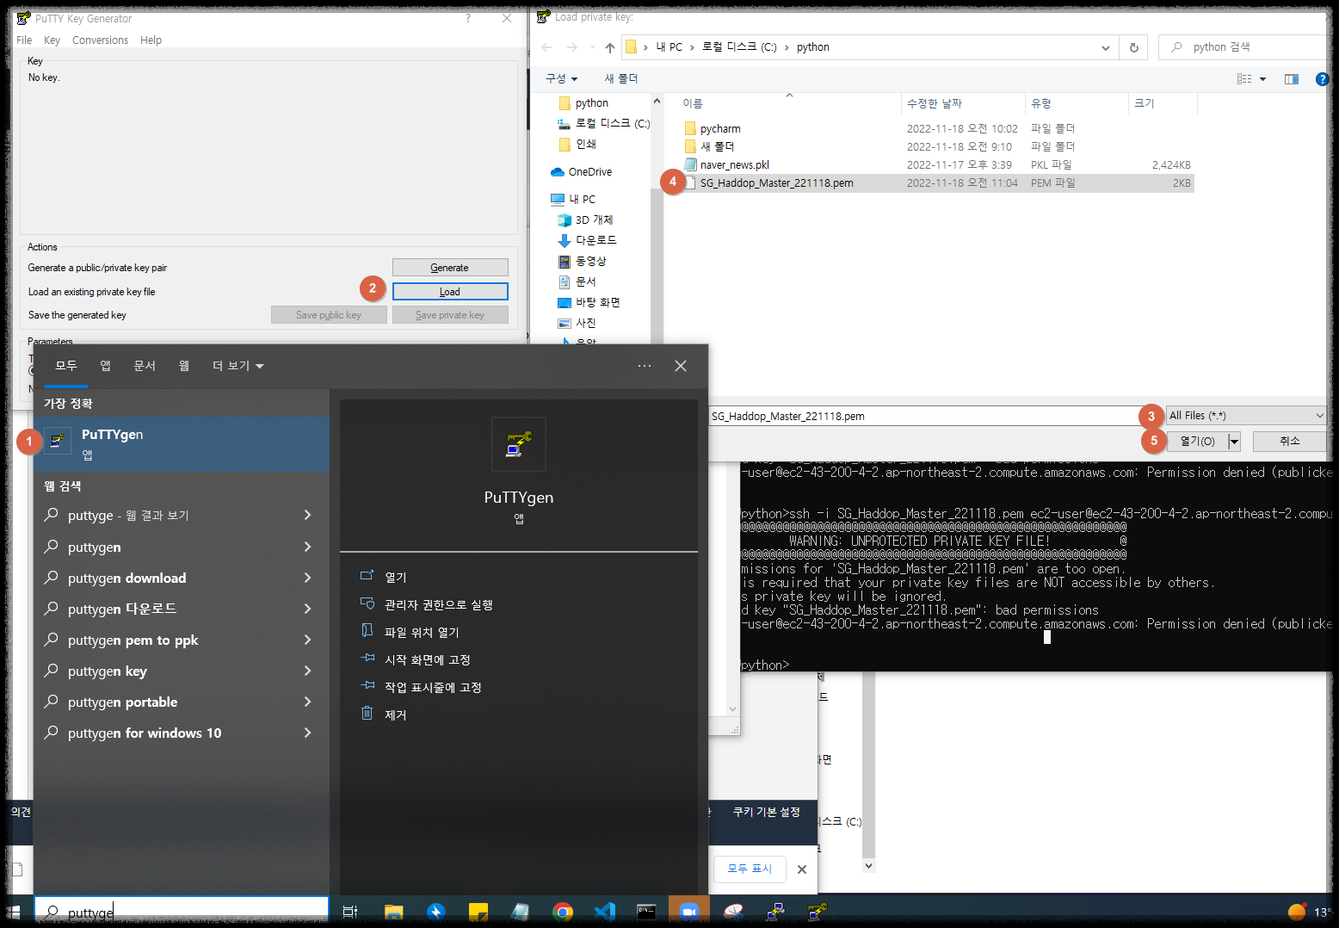Open the pycharm folder in file list

click(x=938, y=128)
